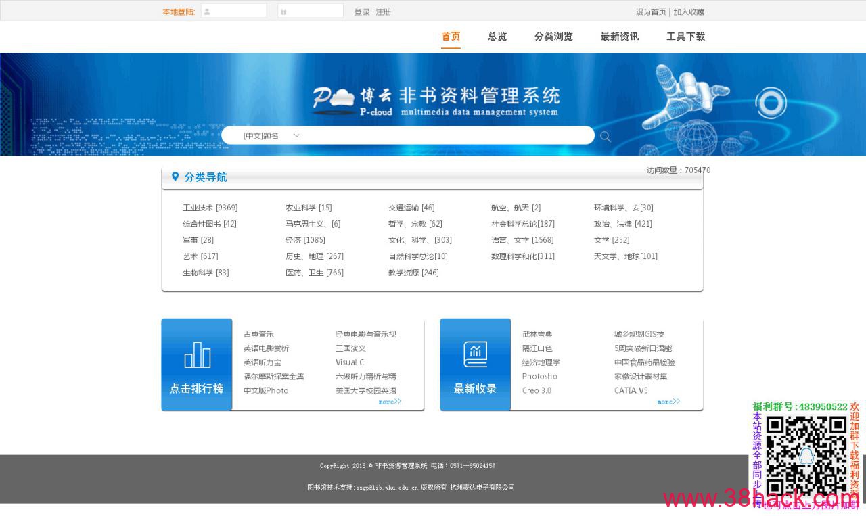The width and height of the screenshot is (866, 516).
Task: Open category 环境科学、安[30]
Action: click(623, 208)
